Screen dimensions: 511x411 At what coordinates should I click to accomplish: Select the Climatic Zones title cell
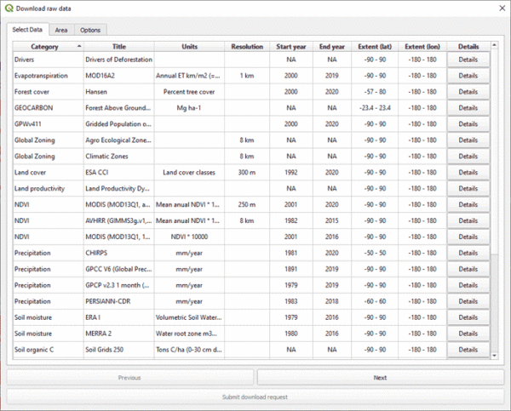pos(118,157)
